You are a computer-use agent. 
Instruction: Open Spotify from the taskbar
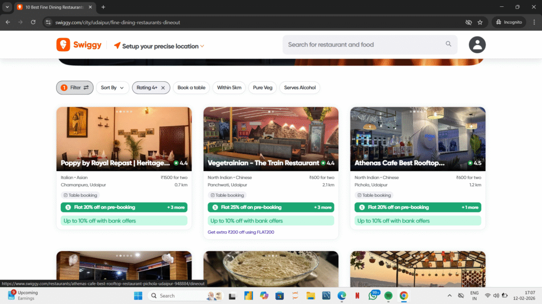(388, 296)
